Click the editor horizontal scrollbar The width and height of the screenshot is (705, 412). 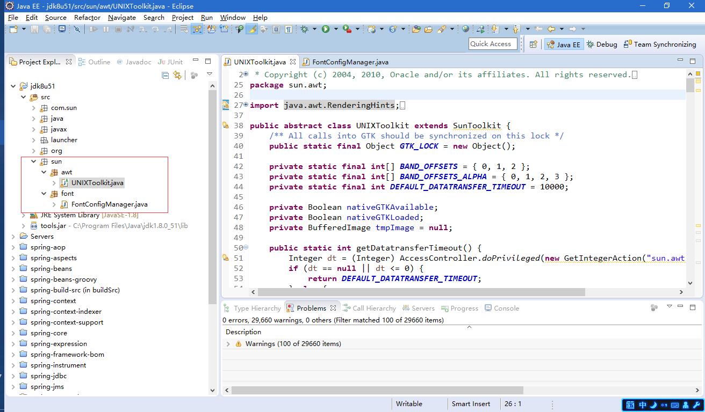click(421, 292)
